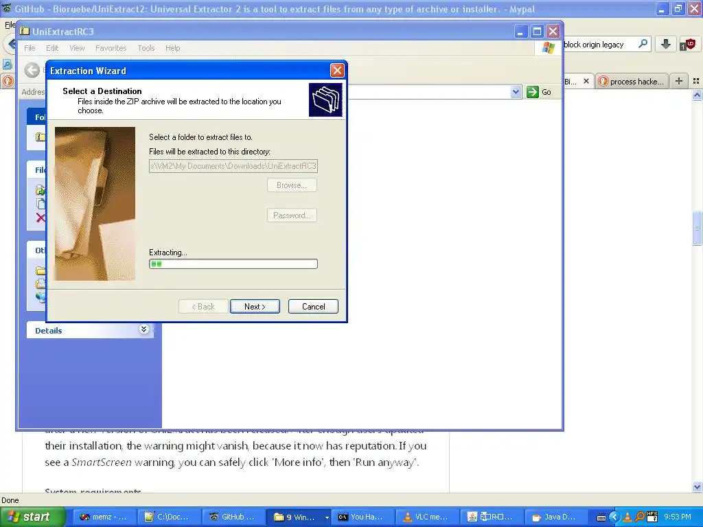This screenshot has width=703, height=527.
Task: Maximize the UniExtractRC3 window
Action: click(x=537, y=32)
